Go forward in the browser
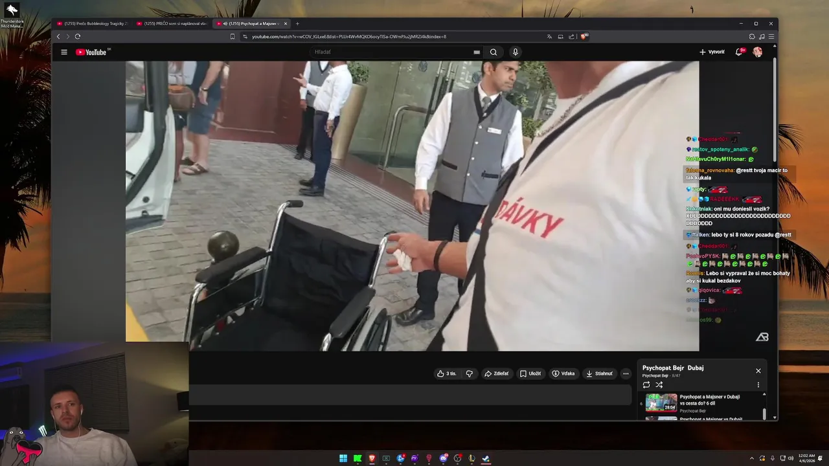The height and width of the screenshot is (466, 829). [67, 36]
